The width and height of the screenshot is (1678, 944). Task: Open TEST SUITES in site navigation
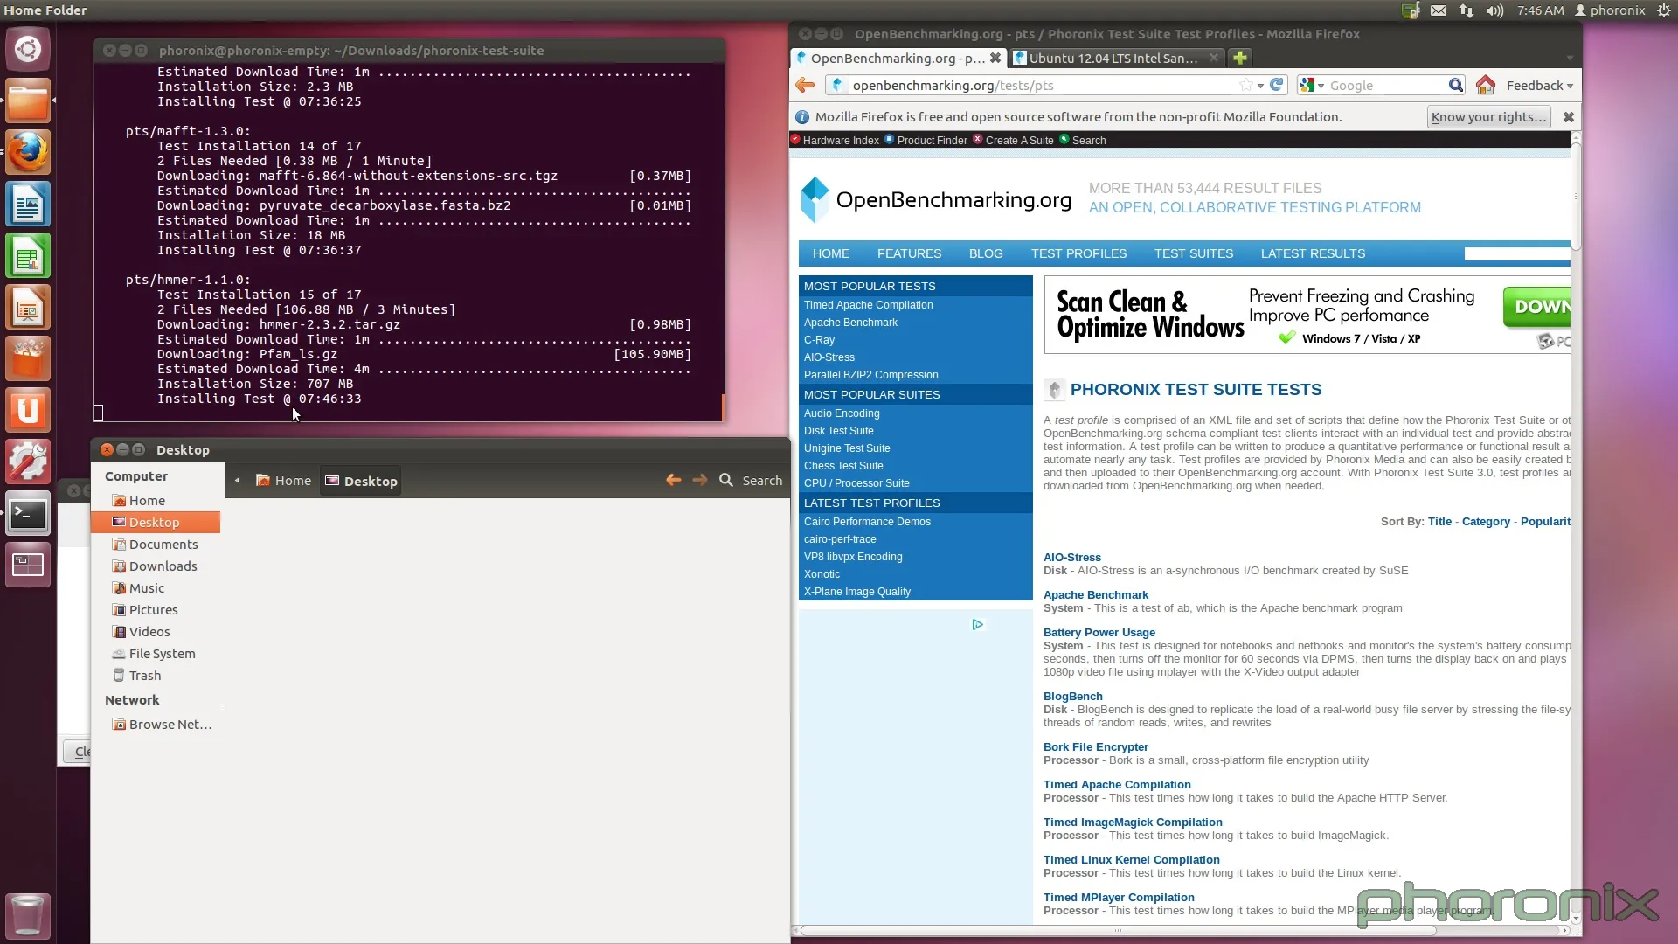pyautogui.click(x=1193, y=253)
